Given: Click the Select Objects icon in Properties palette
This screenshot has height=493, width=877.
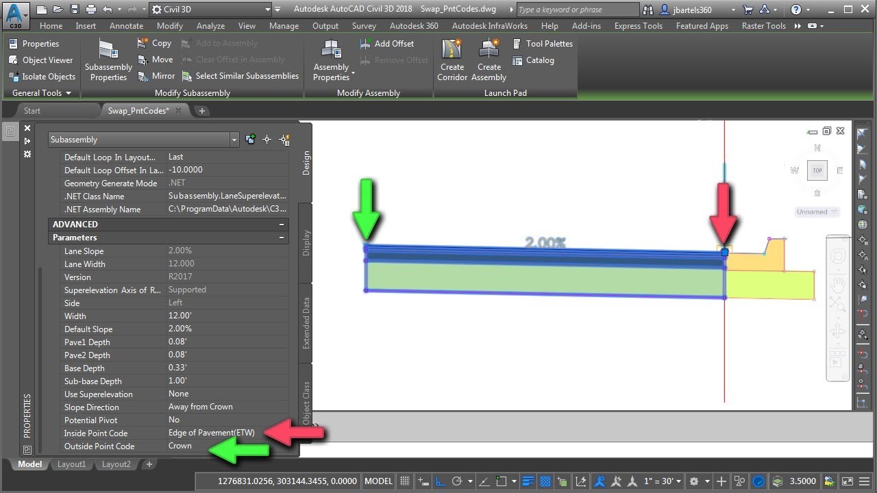Looking at the screenshot, I should click(x=267, y=139).
